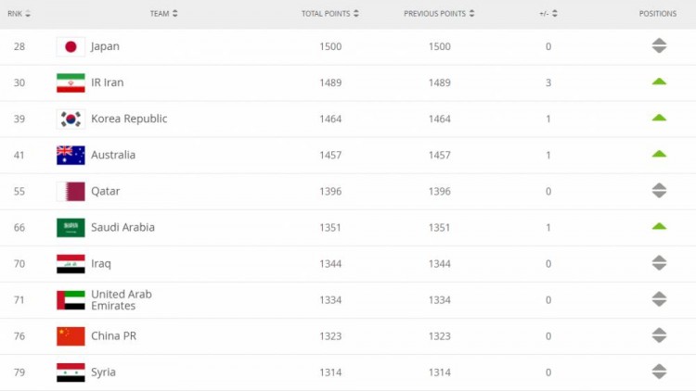Image resolution: width=696 pixels, height=391 pixels.
Task: Click Japan's unchanged position indicator
Action: 659,45
